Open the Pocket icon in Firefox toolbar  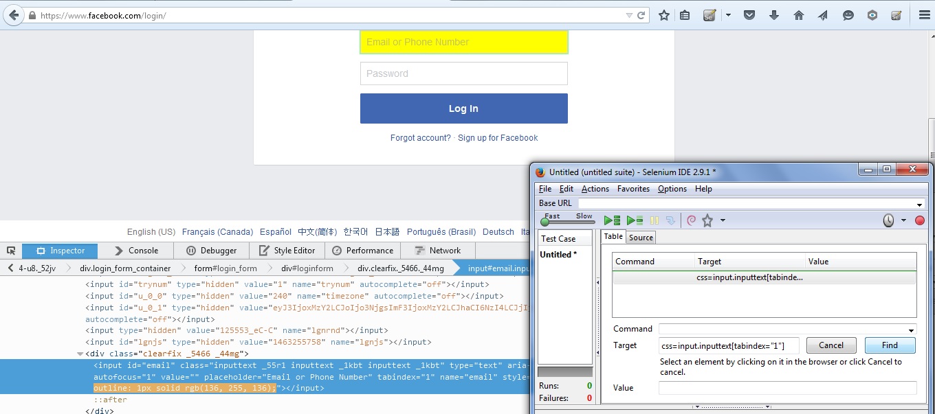tap(749, 14)
